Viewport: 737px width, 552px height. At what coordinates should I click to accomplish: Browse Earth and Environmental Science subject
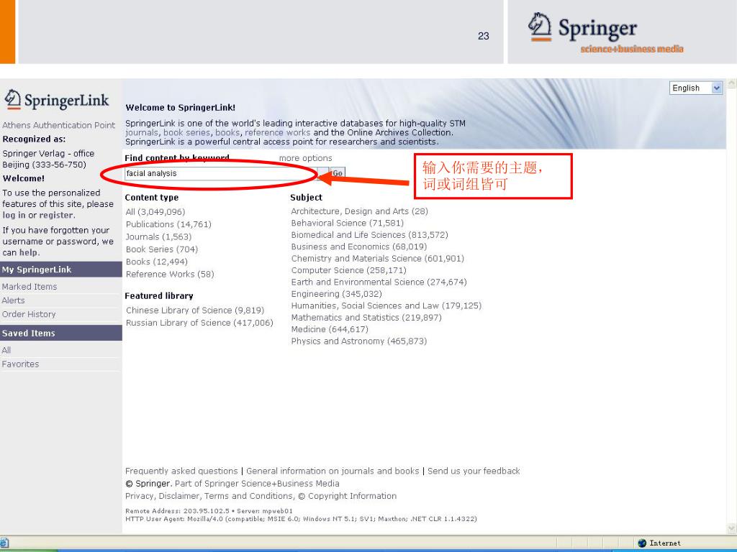coord(379,282)
